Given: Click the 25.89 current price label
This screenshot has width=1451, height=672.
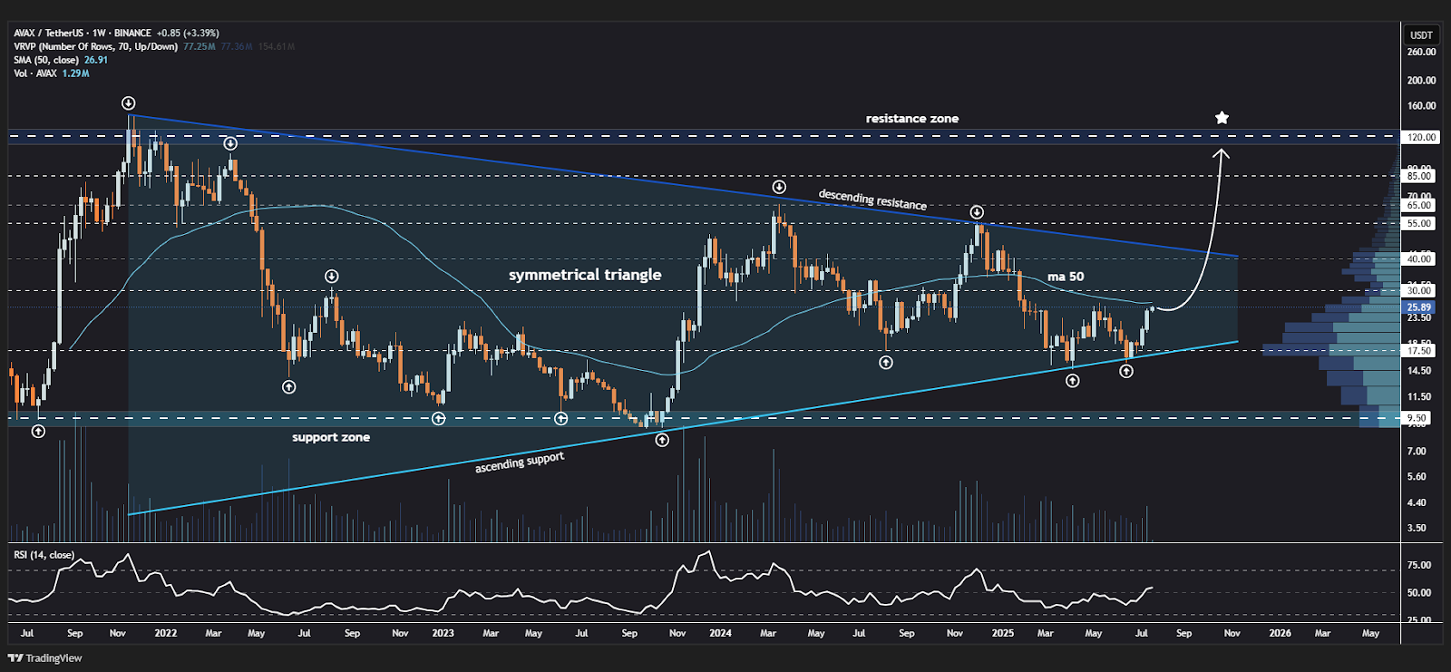Looking at the screenshot, I should pyautogui.click(x=1418, y=307).
